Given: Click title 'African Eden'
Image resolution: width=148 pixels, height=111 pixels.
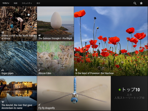Looking at the screenshot, I should click(x=45, y=73).
